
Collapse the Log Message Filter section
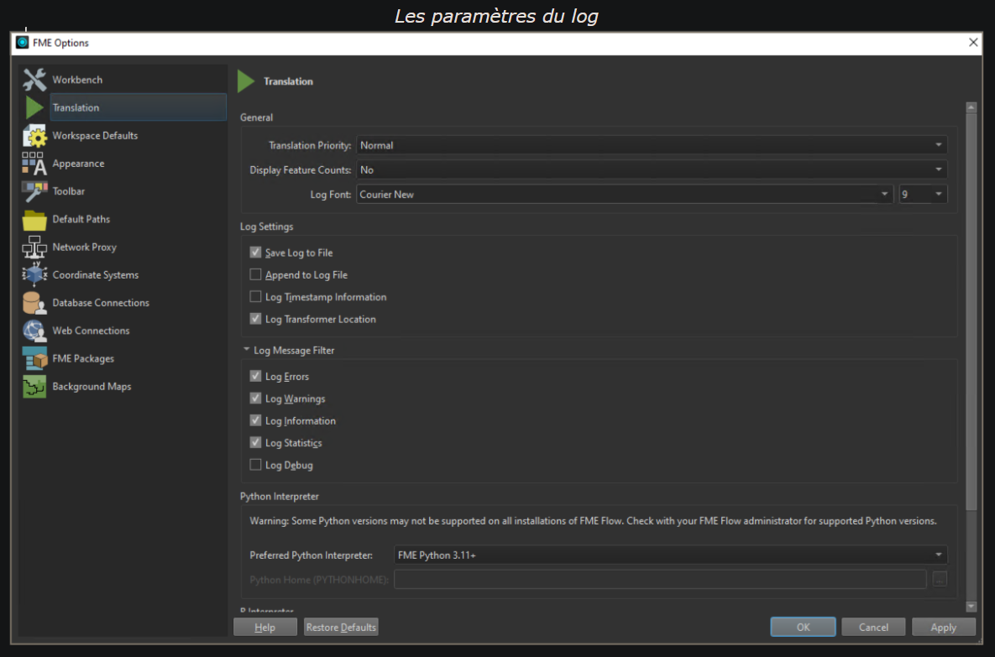246,349
